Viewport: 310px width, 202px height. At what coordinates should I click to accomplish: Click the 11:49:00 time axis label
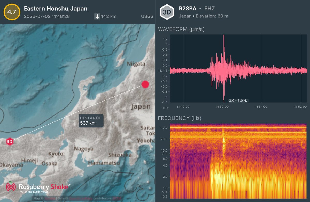tap(183, 106)
